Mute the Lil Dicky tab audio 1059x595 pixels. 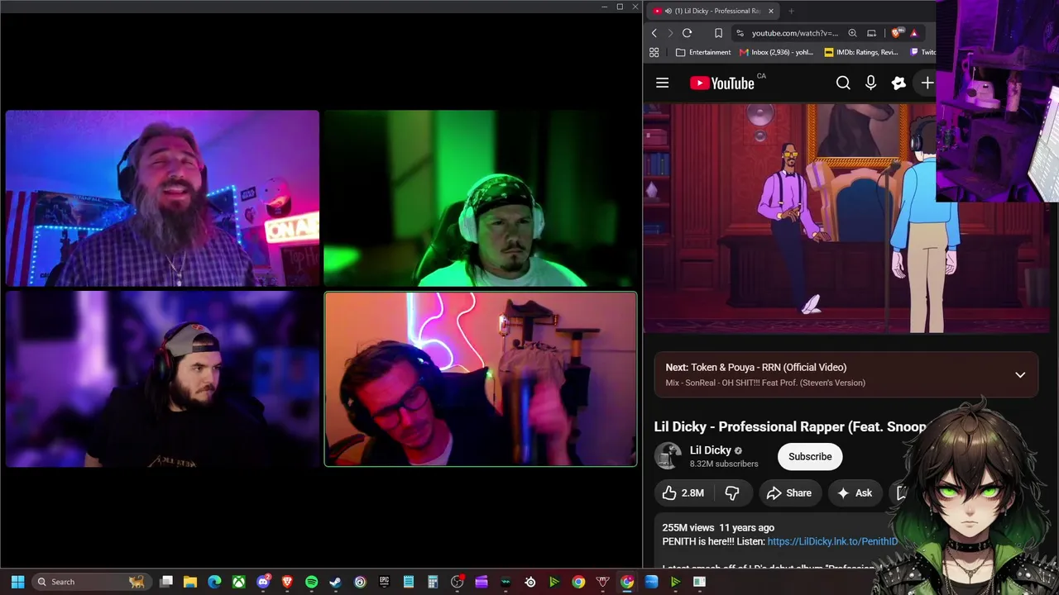pyautogui.click(x=668, y=11)
